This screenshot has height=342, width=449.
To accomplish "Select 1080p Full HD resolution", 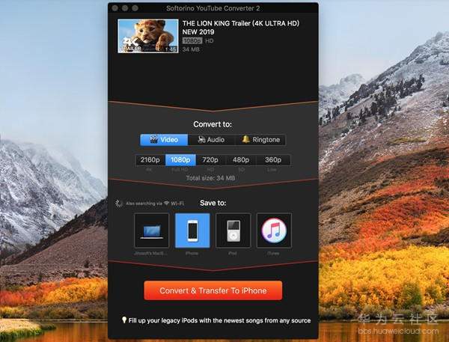I will [x=180, y=160].
